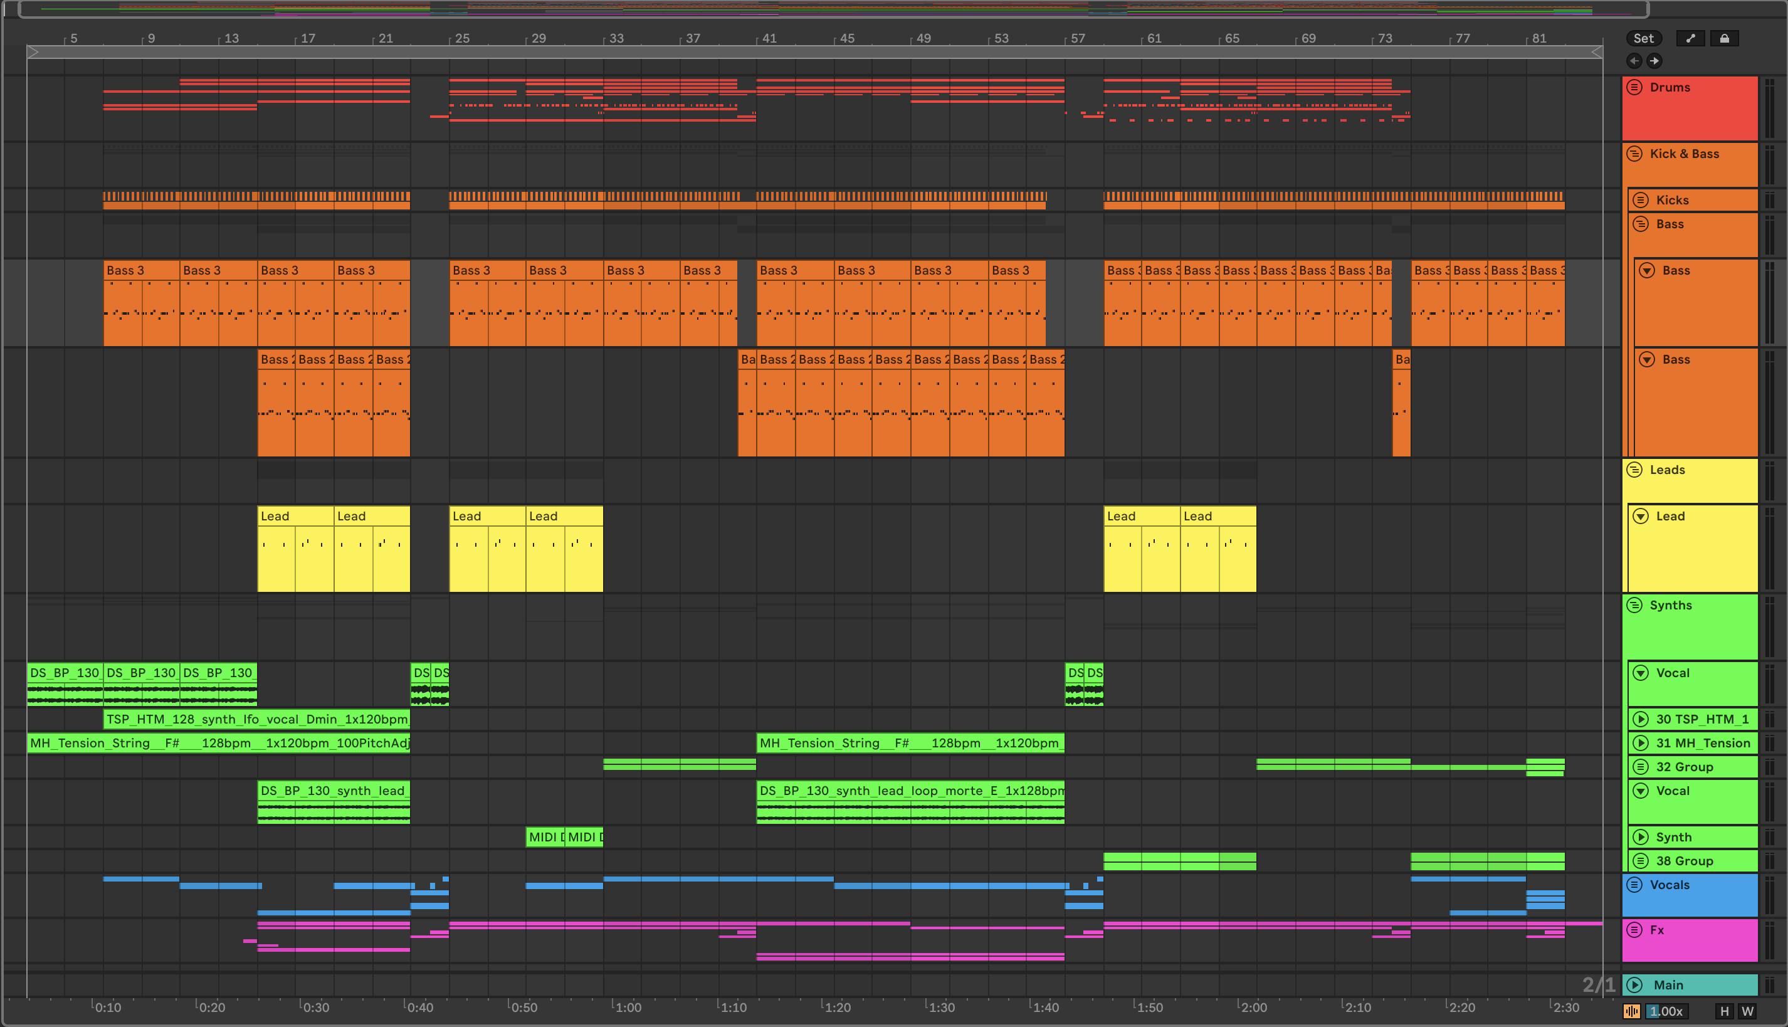Toggle the orange audio waveform button

pyautogui.click(x=1631, y=1011)
